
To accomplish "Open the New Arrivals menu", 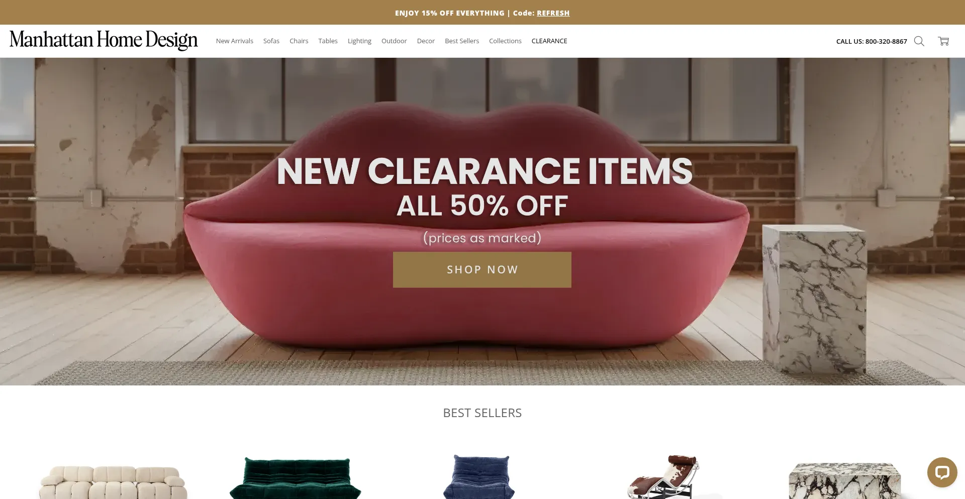I will pos(235,41).
